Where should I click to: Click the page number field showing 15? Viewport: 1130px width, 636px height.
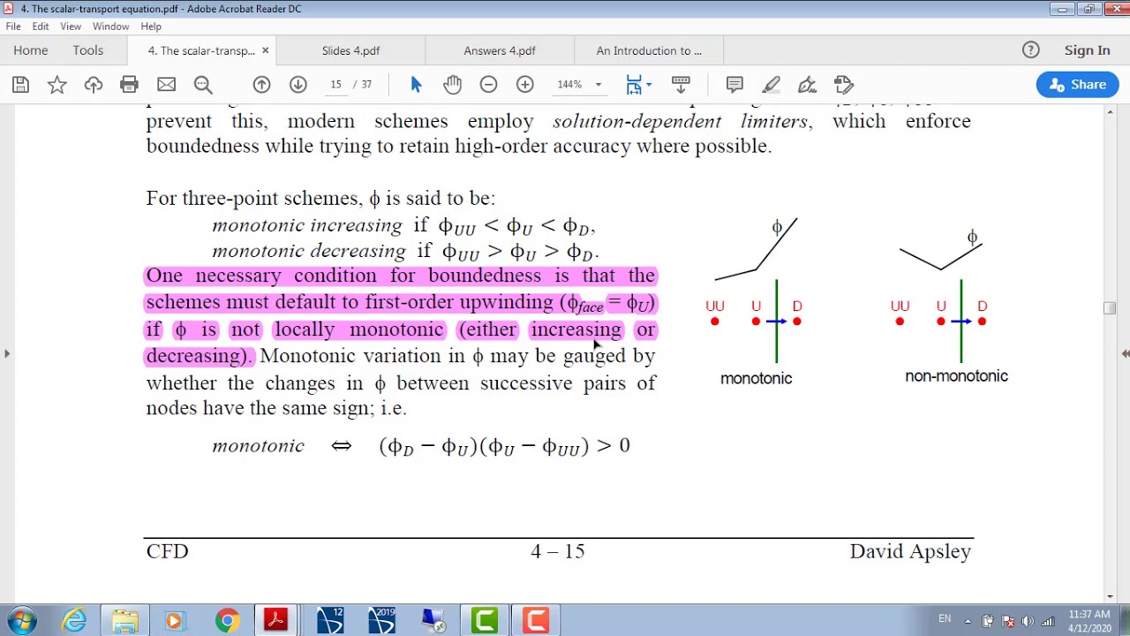[335, 85]
